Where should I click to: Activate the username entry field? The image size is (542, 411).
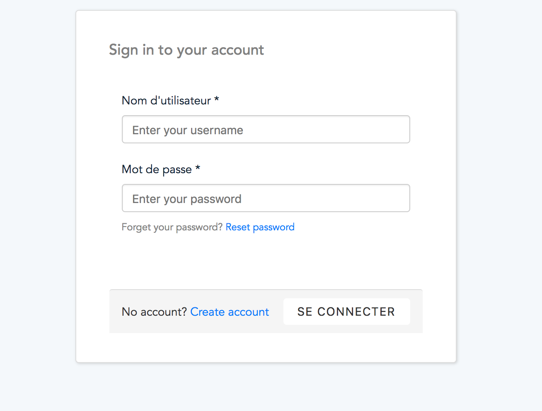tap(266, 129)
